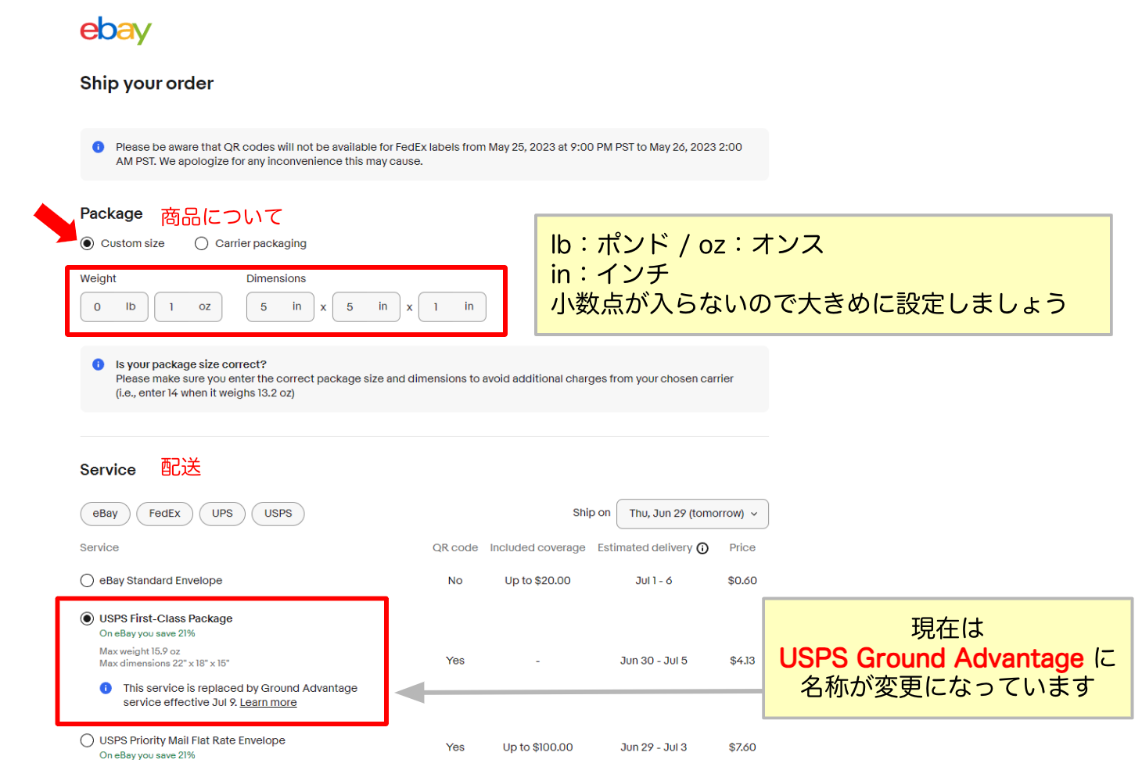
Task: Click the $7.60 price for Priority Mail
Action: [742, 747]
